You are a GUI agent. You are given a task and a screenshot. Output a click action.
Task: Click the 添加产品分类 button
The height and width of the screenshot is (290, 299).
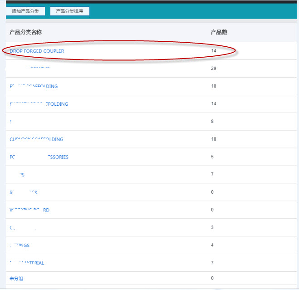click(25, 11)
